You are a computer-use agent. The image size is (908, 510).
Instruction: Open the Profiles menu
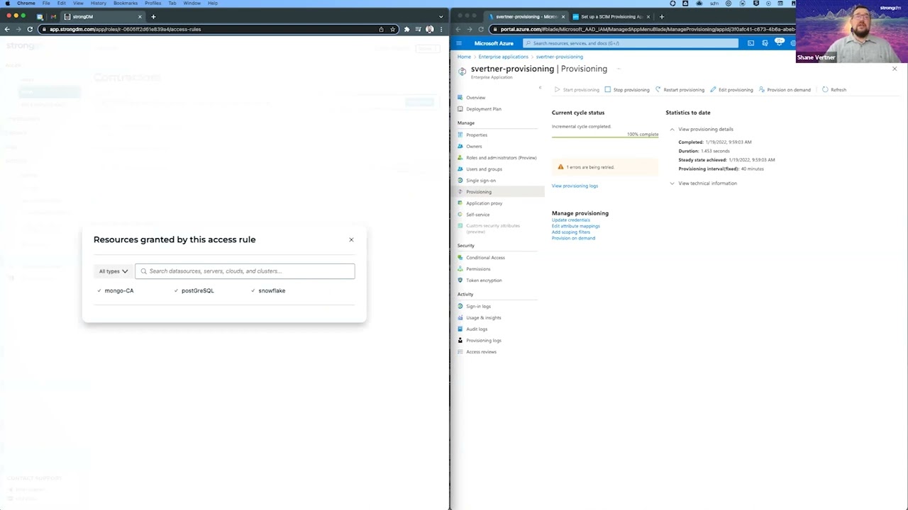click(153, 4)
